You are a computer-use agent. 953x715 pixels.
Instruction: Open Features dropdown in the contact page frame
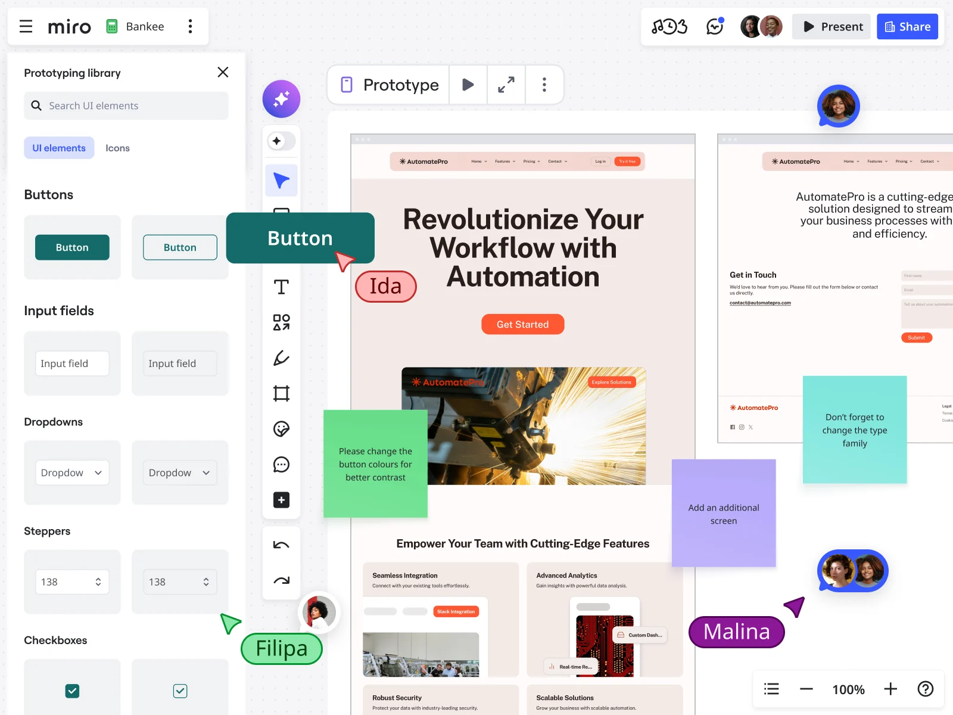click(x=877, y=161)
